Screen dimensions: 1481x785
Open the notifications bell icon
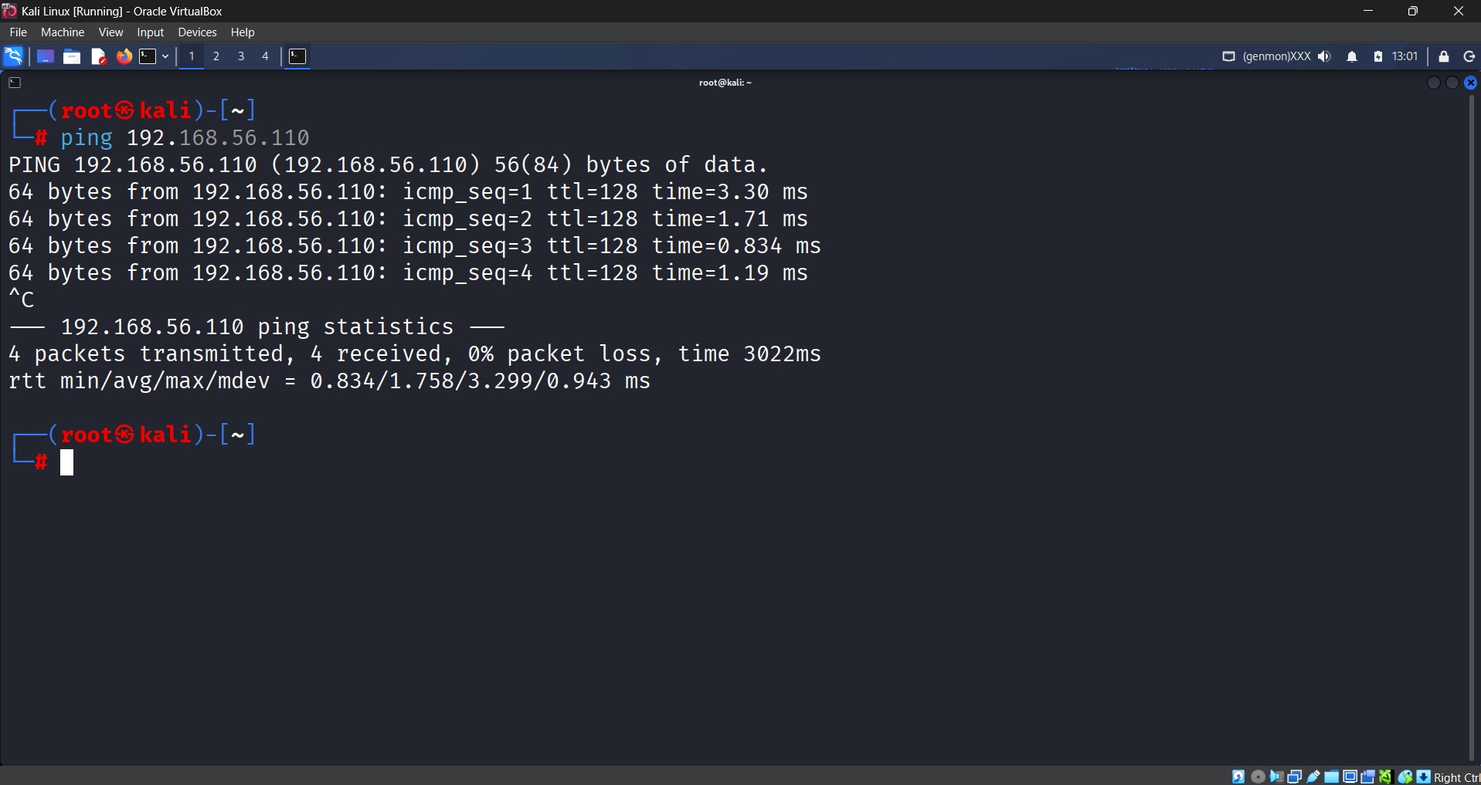tap(1352, 56)
